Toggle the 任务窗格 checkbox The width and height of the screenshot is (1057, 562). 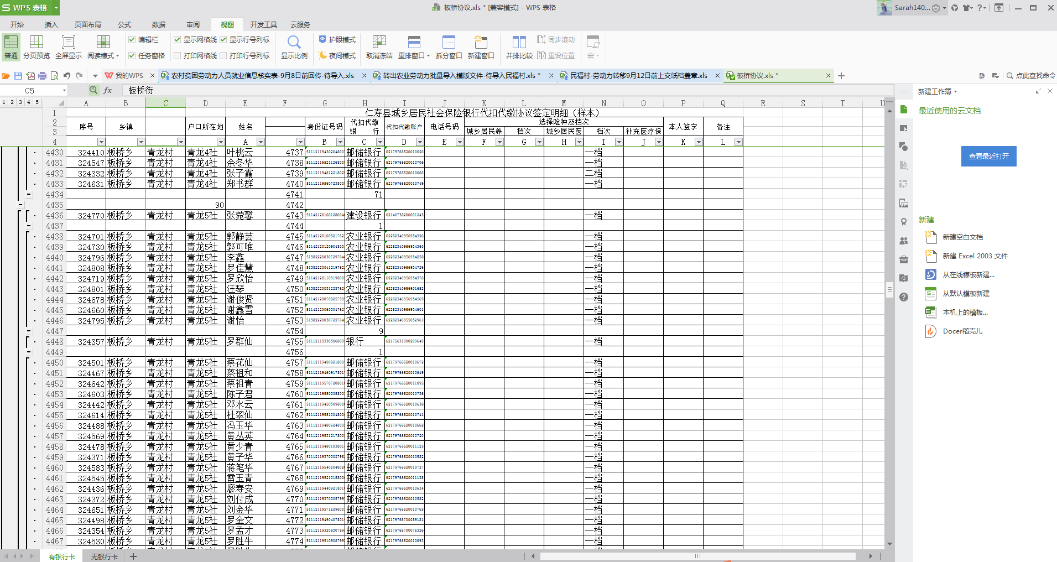tap(132, 55)
